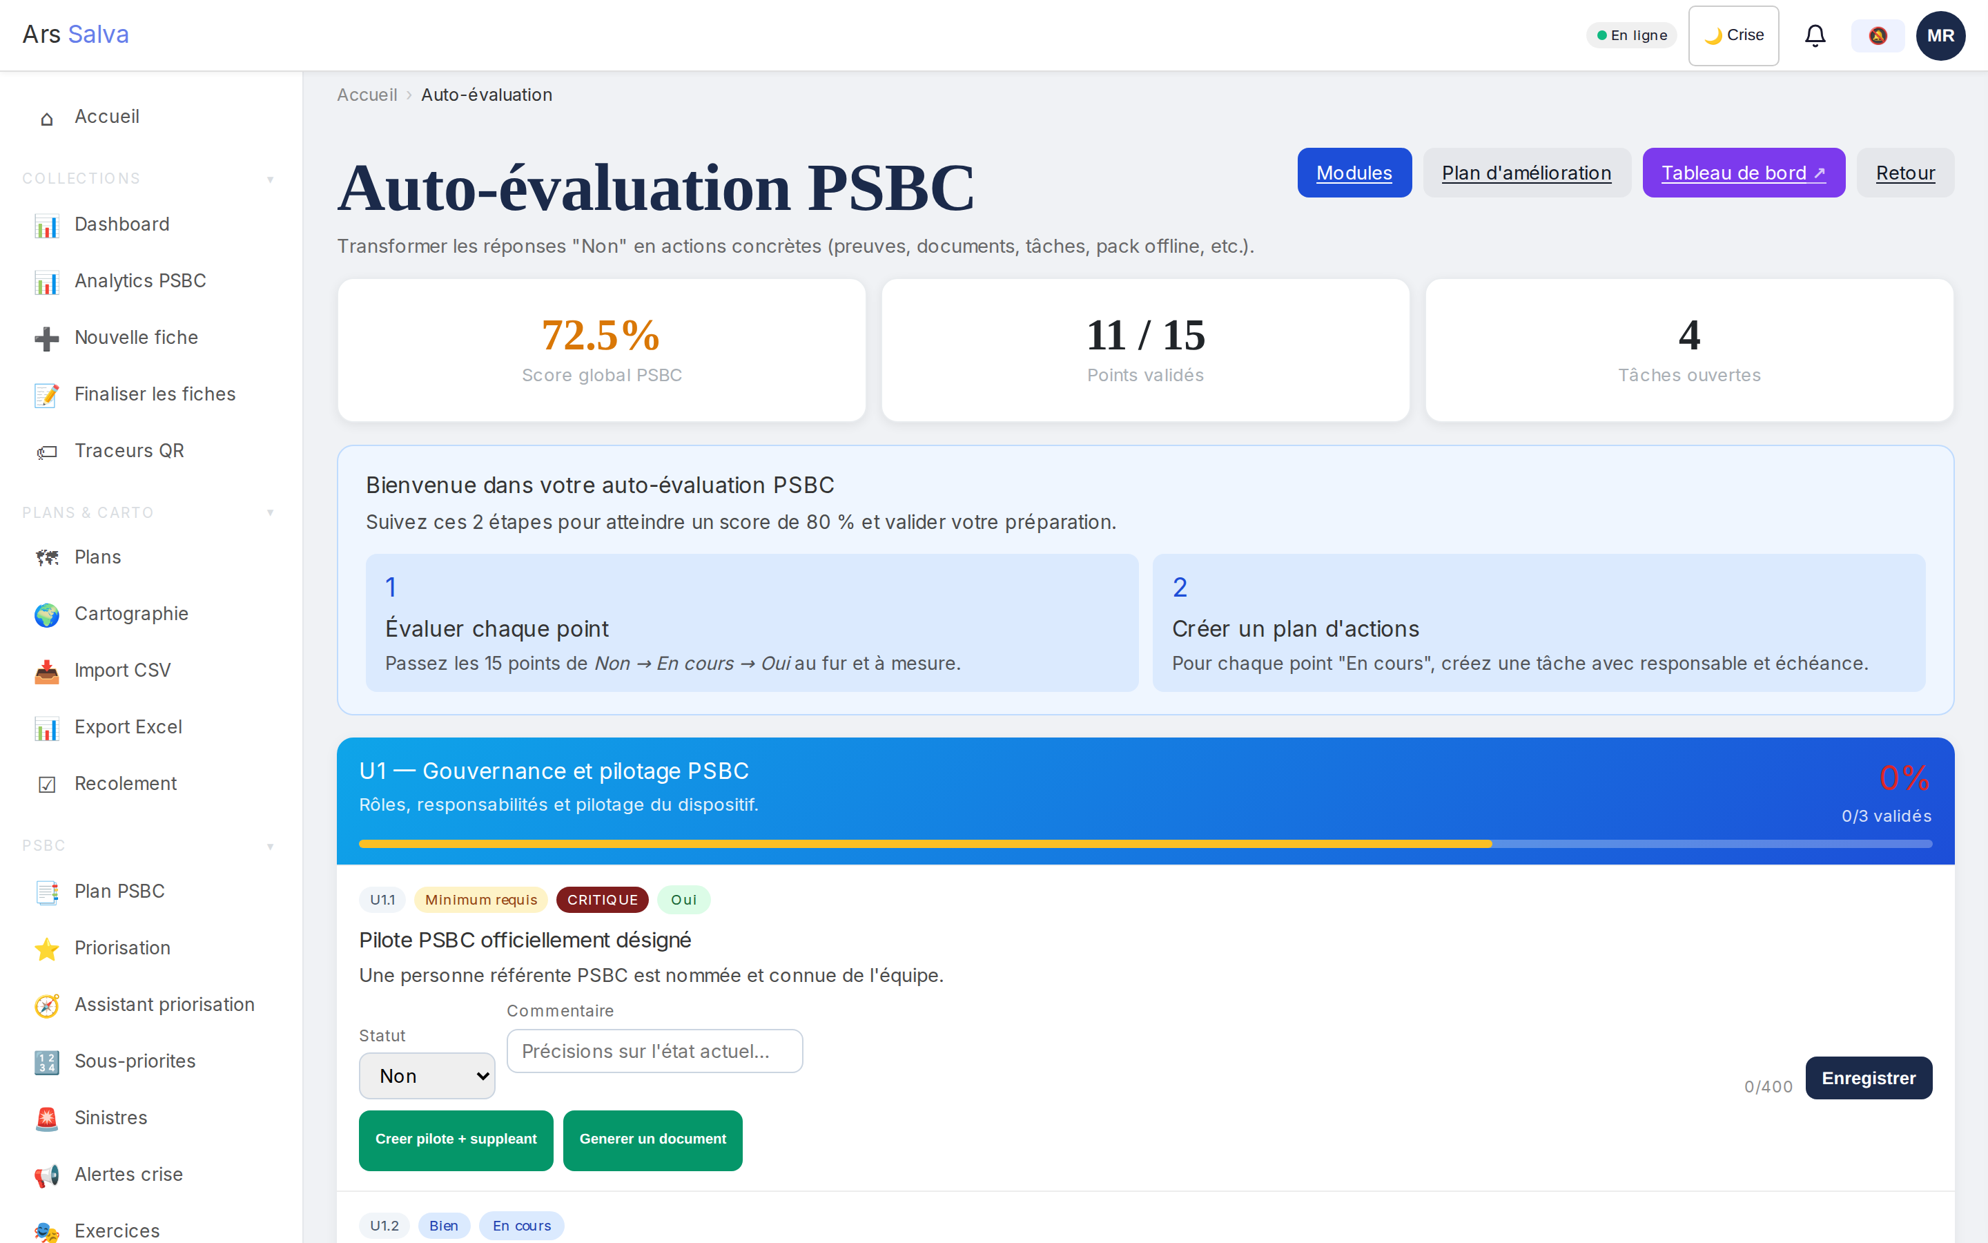
Task: Click the siren icon for Sinistres
Action: click(47, 1119)
